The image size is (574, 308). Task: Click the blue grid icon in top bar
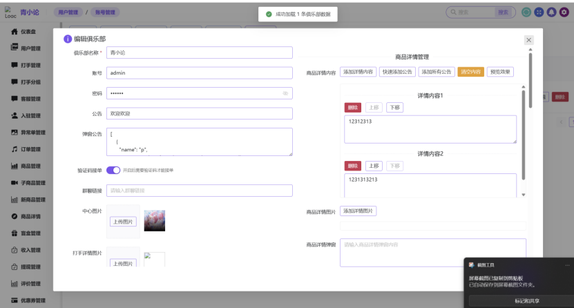tap(539, 12)
